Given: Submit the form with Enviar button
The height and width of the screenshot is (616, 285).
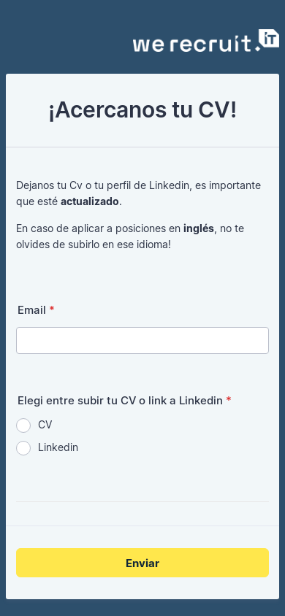Looking at the screenshot, I should [x=142, y=563].
